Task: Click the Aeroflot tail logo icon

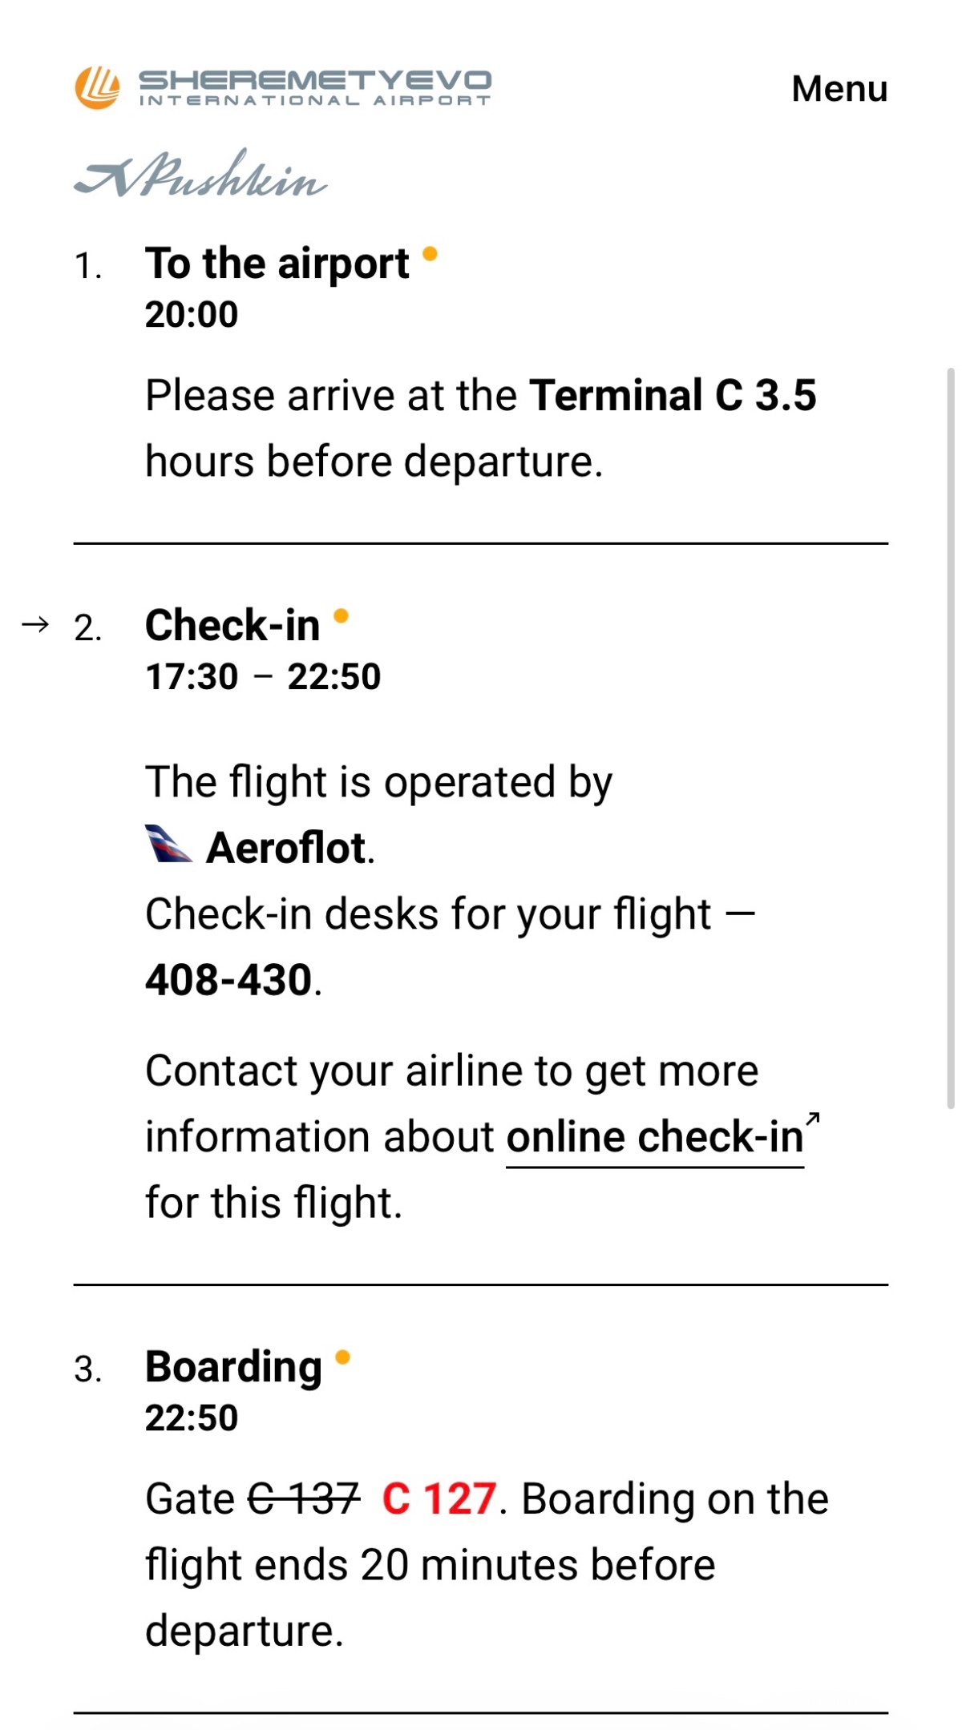Action: 168,844
